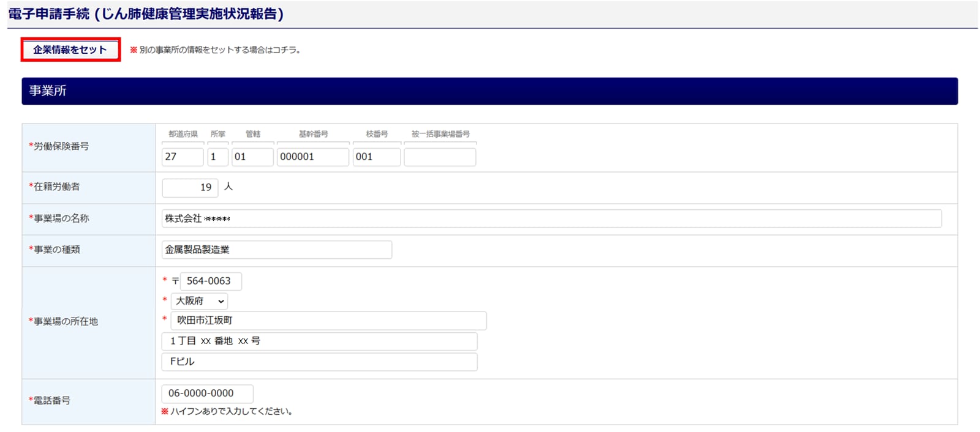Click the street address field with 1丁目
Viewport: 980px width, 432px height.
tap(319, 341)
